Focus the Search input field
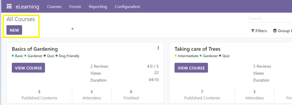Screen dimensions: 292x105 click(x=270, y=19)
